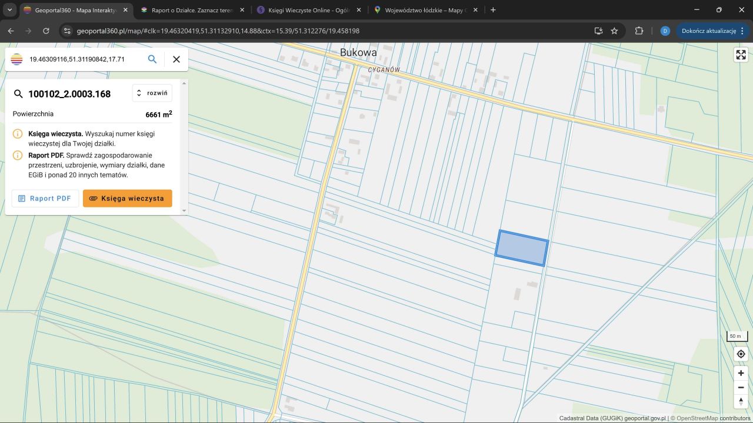This screenshot has width=753, height=423.
Task: Click the locate my position icon
Action: [741, 354]
